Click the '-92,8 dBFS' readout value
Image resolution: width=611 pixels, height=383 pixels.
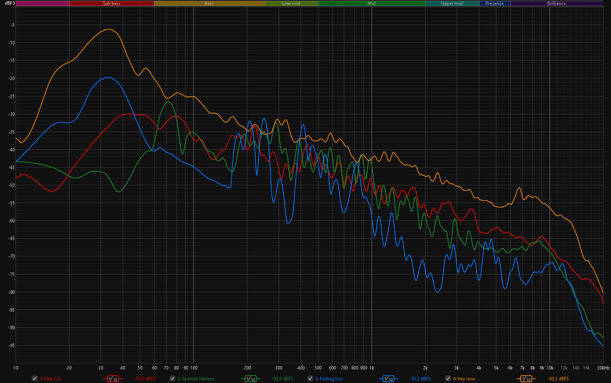pyautogui.click(x=283, y=379)
